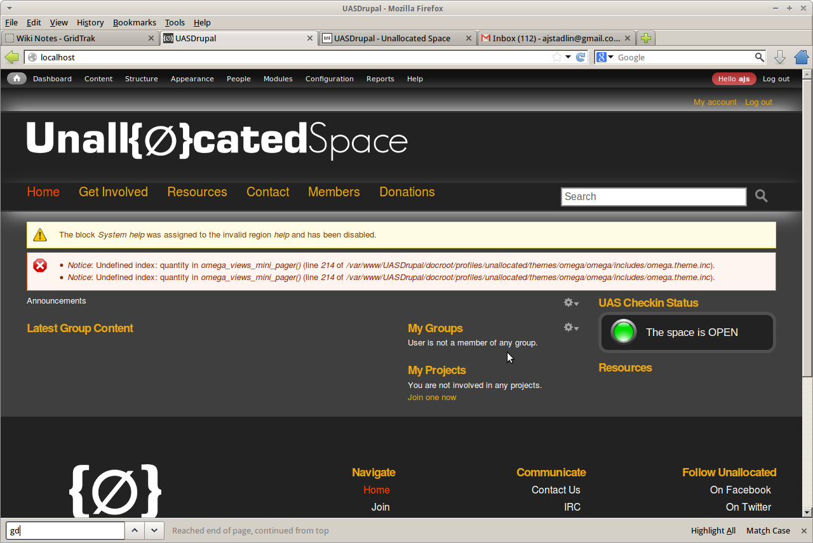This screenshot has height=543, width=813.
Task: Toggle Highlight All in the find bar
Action: point(713,531)
